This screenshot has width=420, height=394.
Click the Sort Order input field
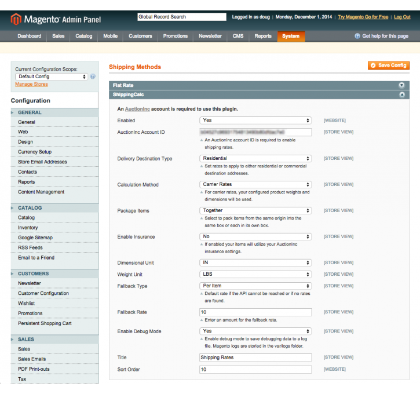click(x=255, y=369)
